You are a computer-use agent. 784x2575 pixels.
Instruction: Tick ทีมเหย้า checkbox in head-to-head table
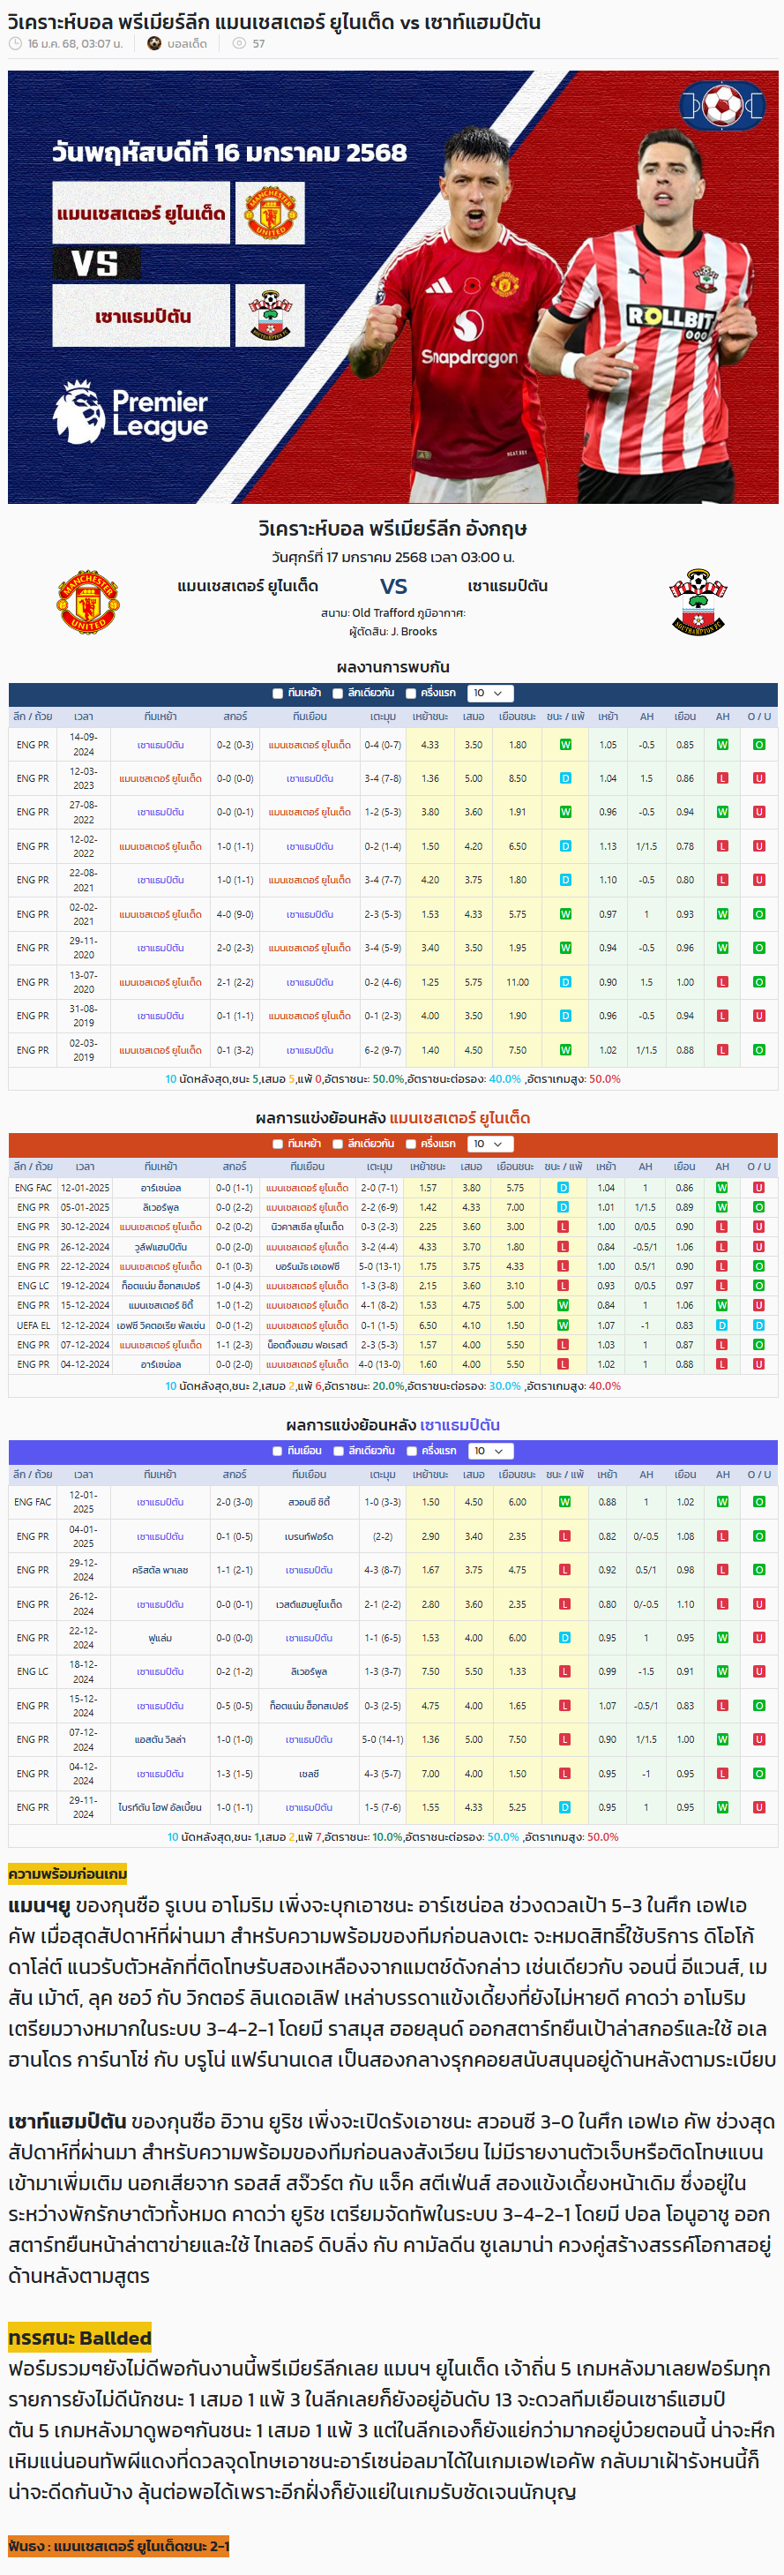[x=278, y=694]
